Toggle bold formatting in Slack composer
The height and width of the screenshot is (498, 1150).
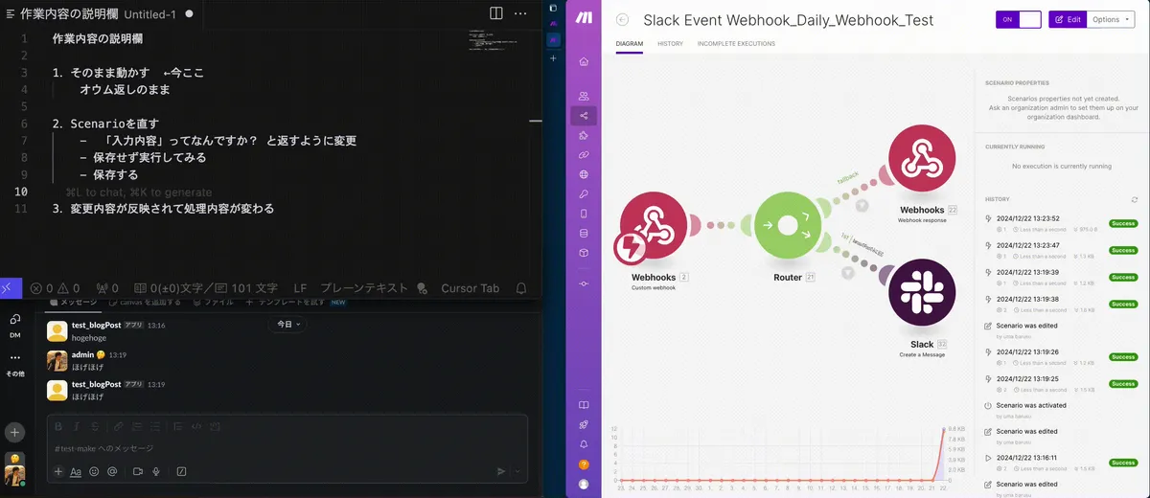click(58, 426)
